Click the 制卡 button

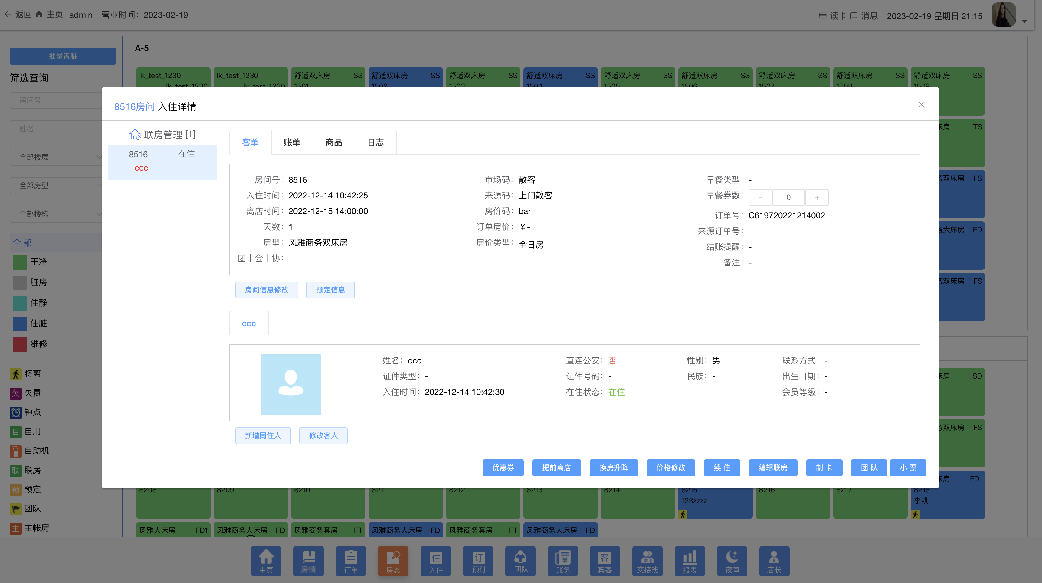tap(824, 468)
